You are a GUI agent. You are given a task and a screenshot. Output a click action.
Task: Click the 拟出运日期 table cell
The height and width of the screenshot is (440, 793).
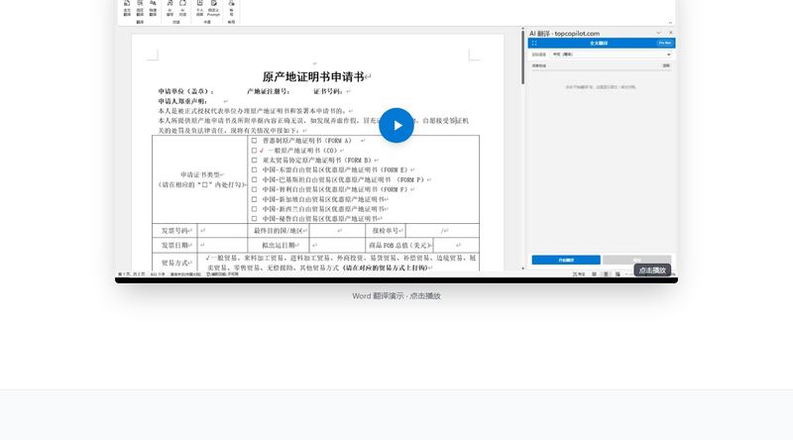279,246
